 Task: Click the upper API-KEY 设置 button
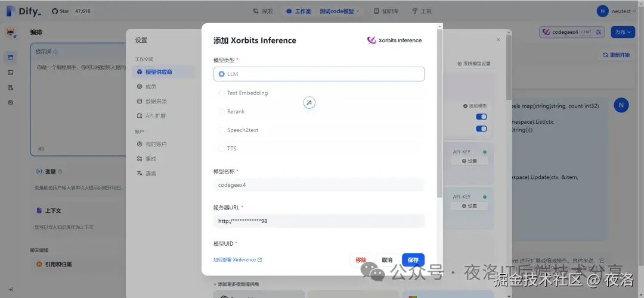(469, 161)
